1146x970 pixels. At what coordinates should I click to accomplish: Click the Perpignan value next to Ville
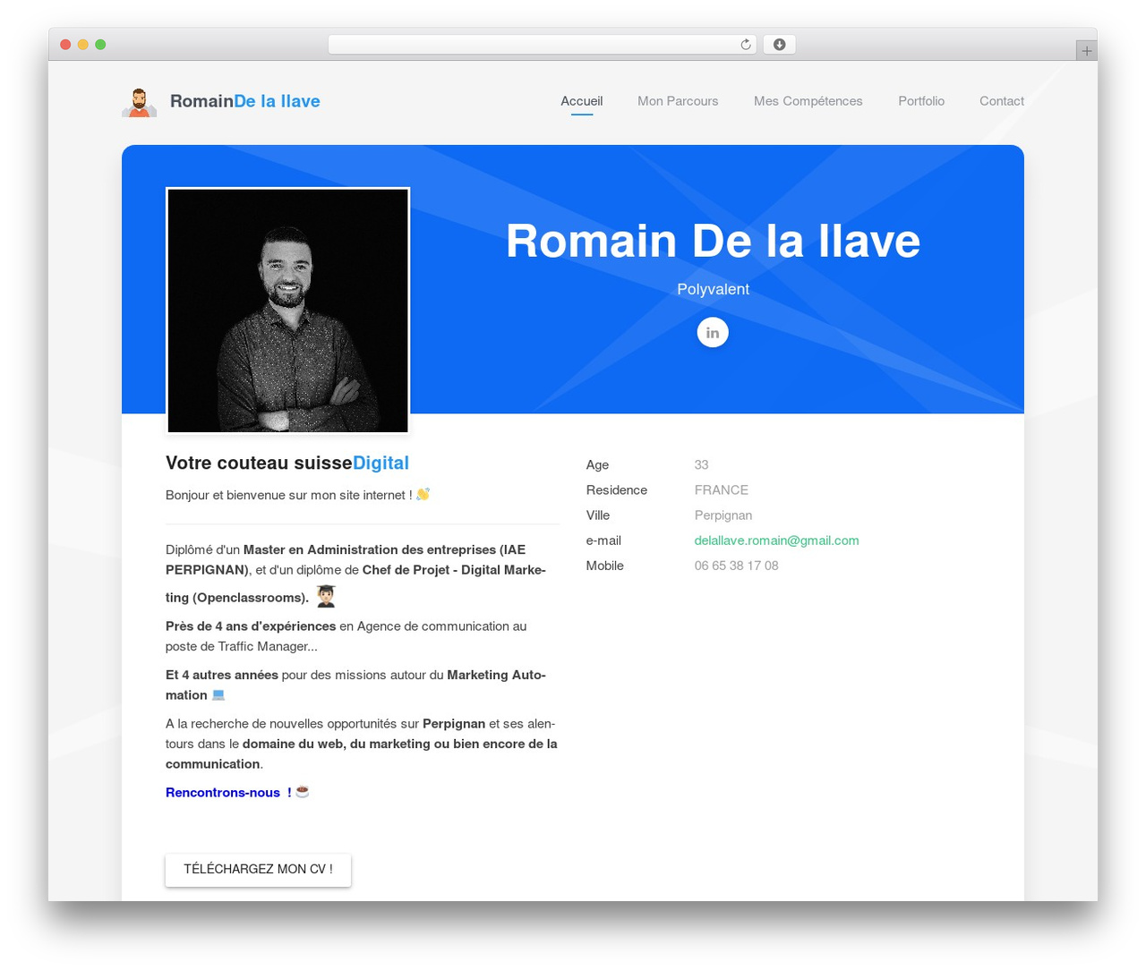pos(723,515)
